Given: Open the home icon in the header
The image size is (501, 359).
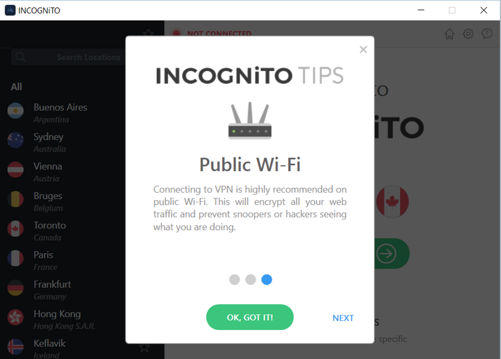Looking at the screenshot, I should (x=449, y=34).
